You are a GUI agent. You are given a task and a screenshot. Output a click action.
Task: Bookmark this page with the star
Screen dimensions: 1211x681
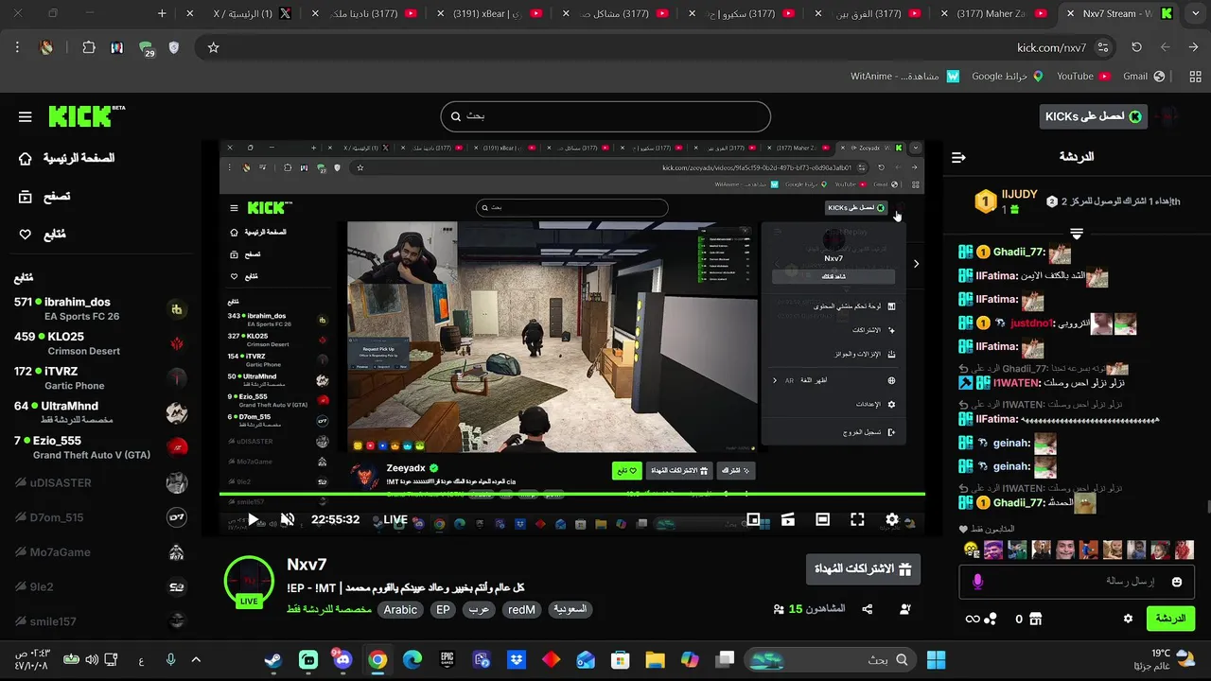(x=214, y=47)
